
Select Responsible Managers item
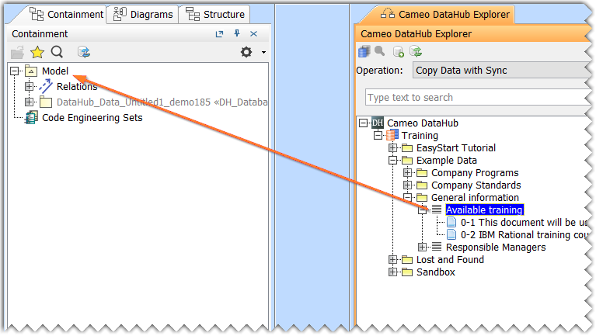496,248
